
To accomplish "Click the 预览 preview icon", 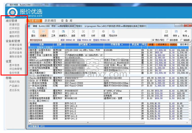I will tap(166, 33).
